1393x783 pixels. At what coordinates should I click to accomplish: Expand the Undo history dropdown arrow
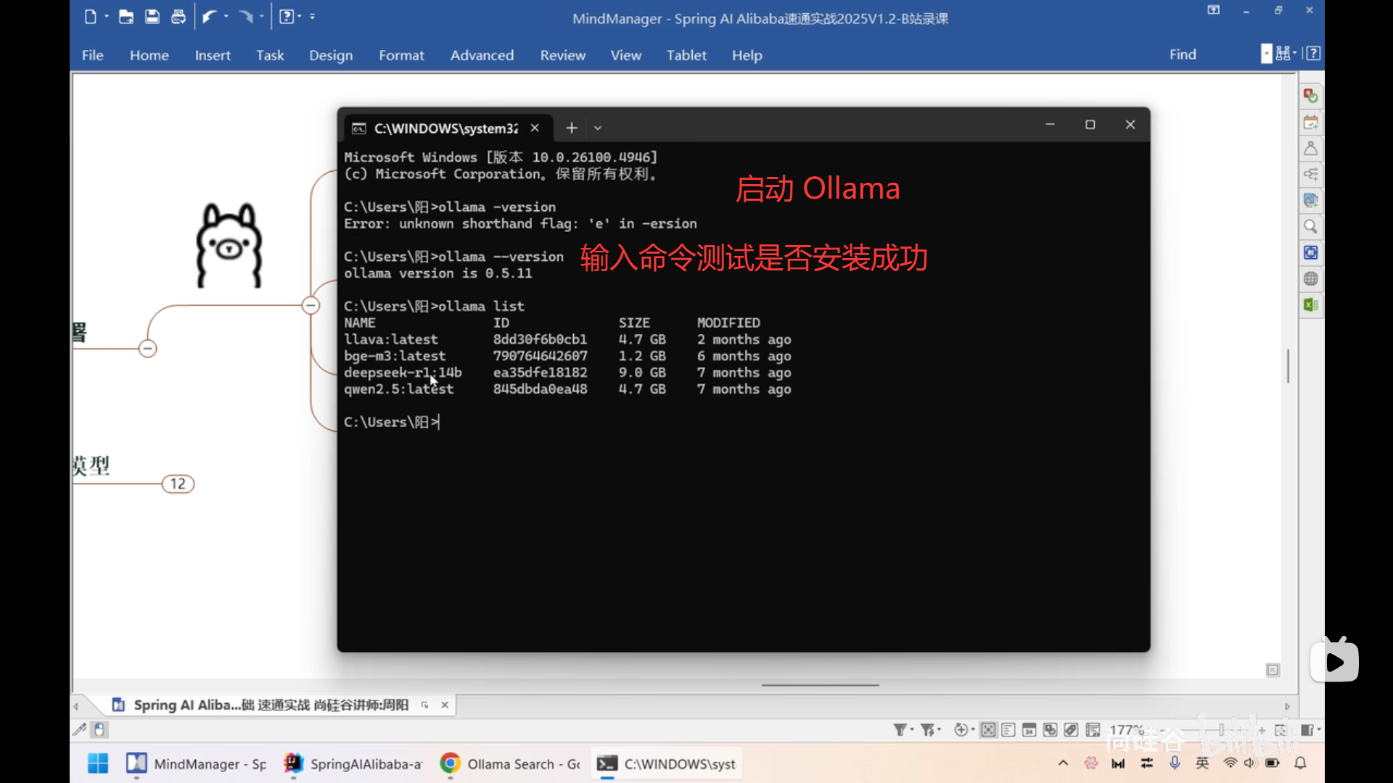pyautogui.click(x=226, y=17)
